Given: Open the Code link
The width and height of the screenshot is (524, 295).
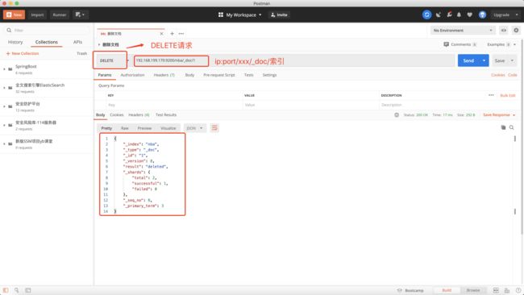Looking at the screenshot, I should (x=513, y=75).
